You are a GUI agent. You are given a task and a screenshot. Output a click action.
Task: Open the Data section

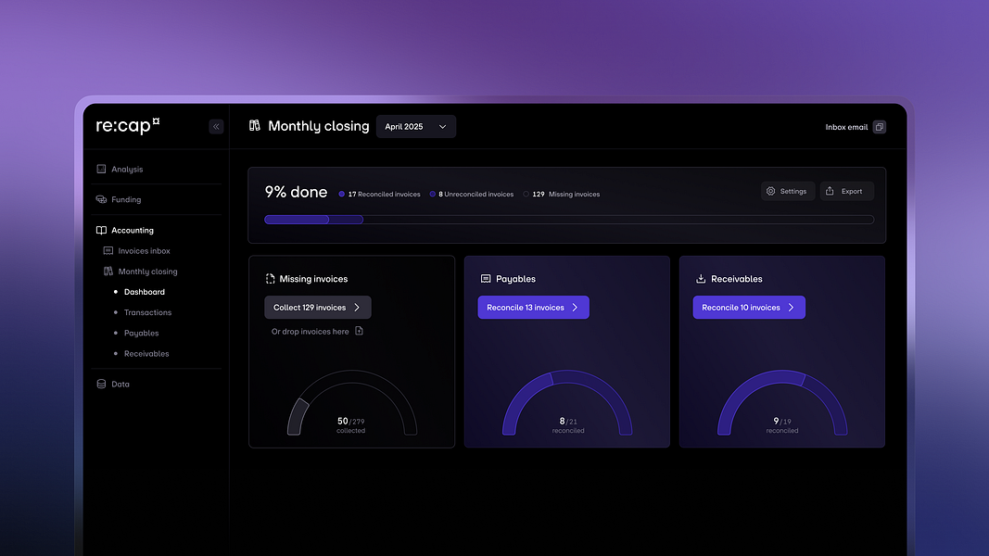click(x=120, y=384)
